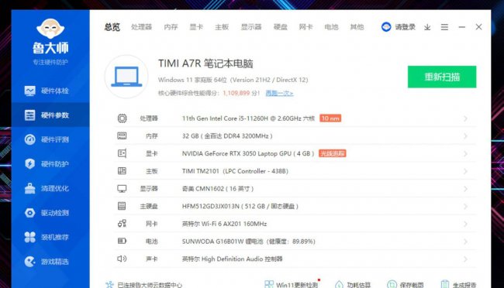Click 保存截图 to save screenshot
504x288 pixels.
point(406,284)
